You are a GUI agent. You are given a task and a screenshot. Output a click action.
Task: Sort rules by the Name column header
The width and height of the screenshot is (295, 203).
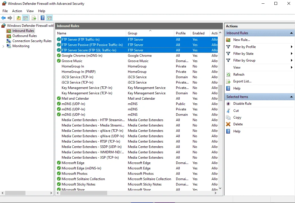(x=91, y=33)
